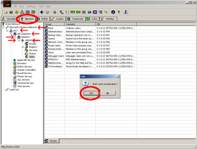The width and height of the screenshot is (197, 149).
Task: Open the Access database password decoder icon
Action: (67, 12)
